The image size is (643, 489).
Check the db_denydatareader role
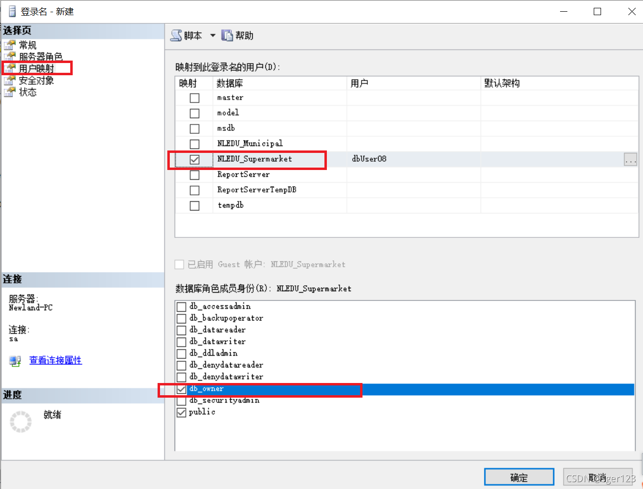pyautogui.click(x=181, y=365)
